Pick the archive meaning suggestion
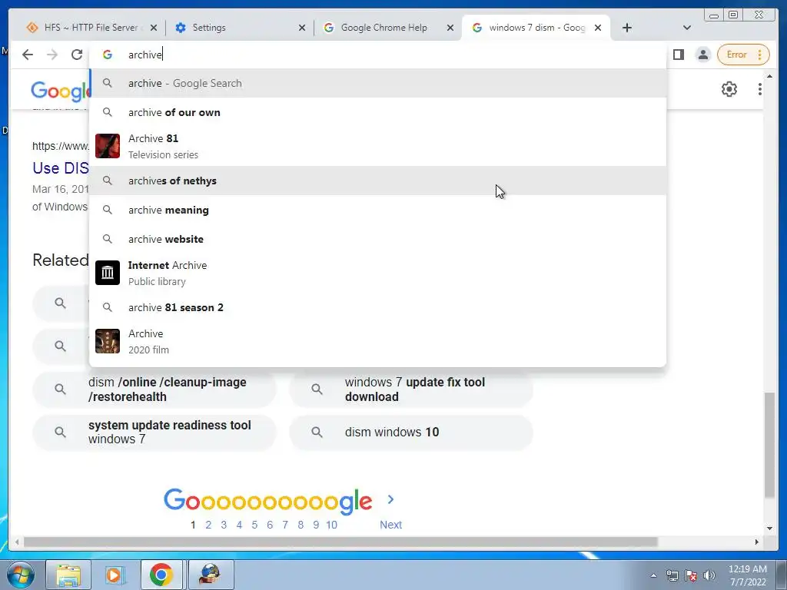 (x=377, y=210)
